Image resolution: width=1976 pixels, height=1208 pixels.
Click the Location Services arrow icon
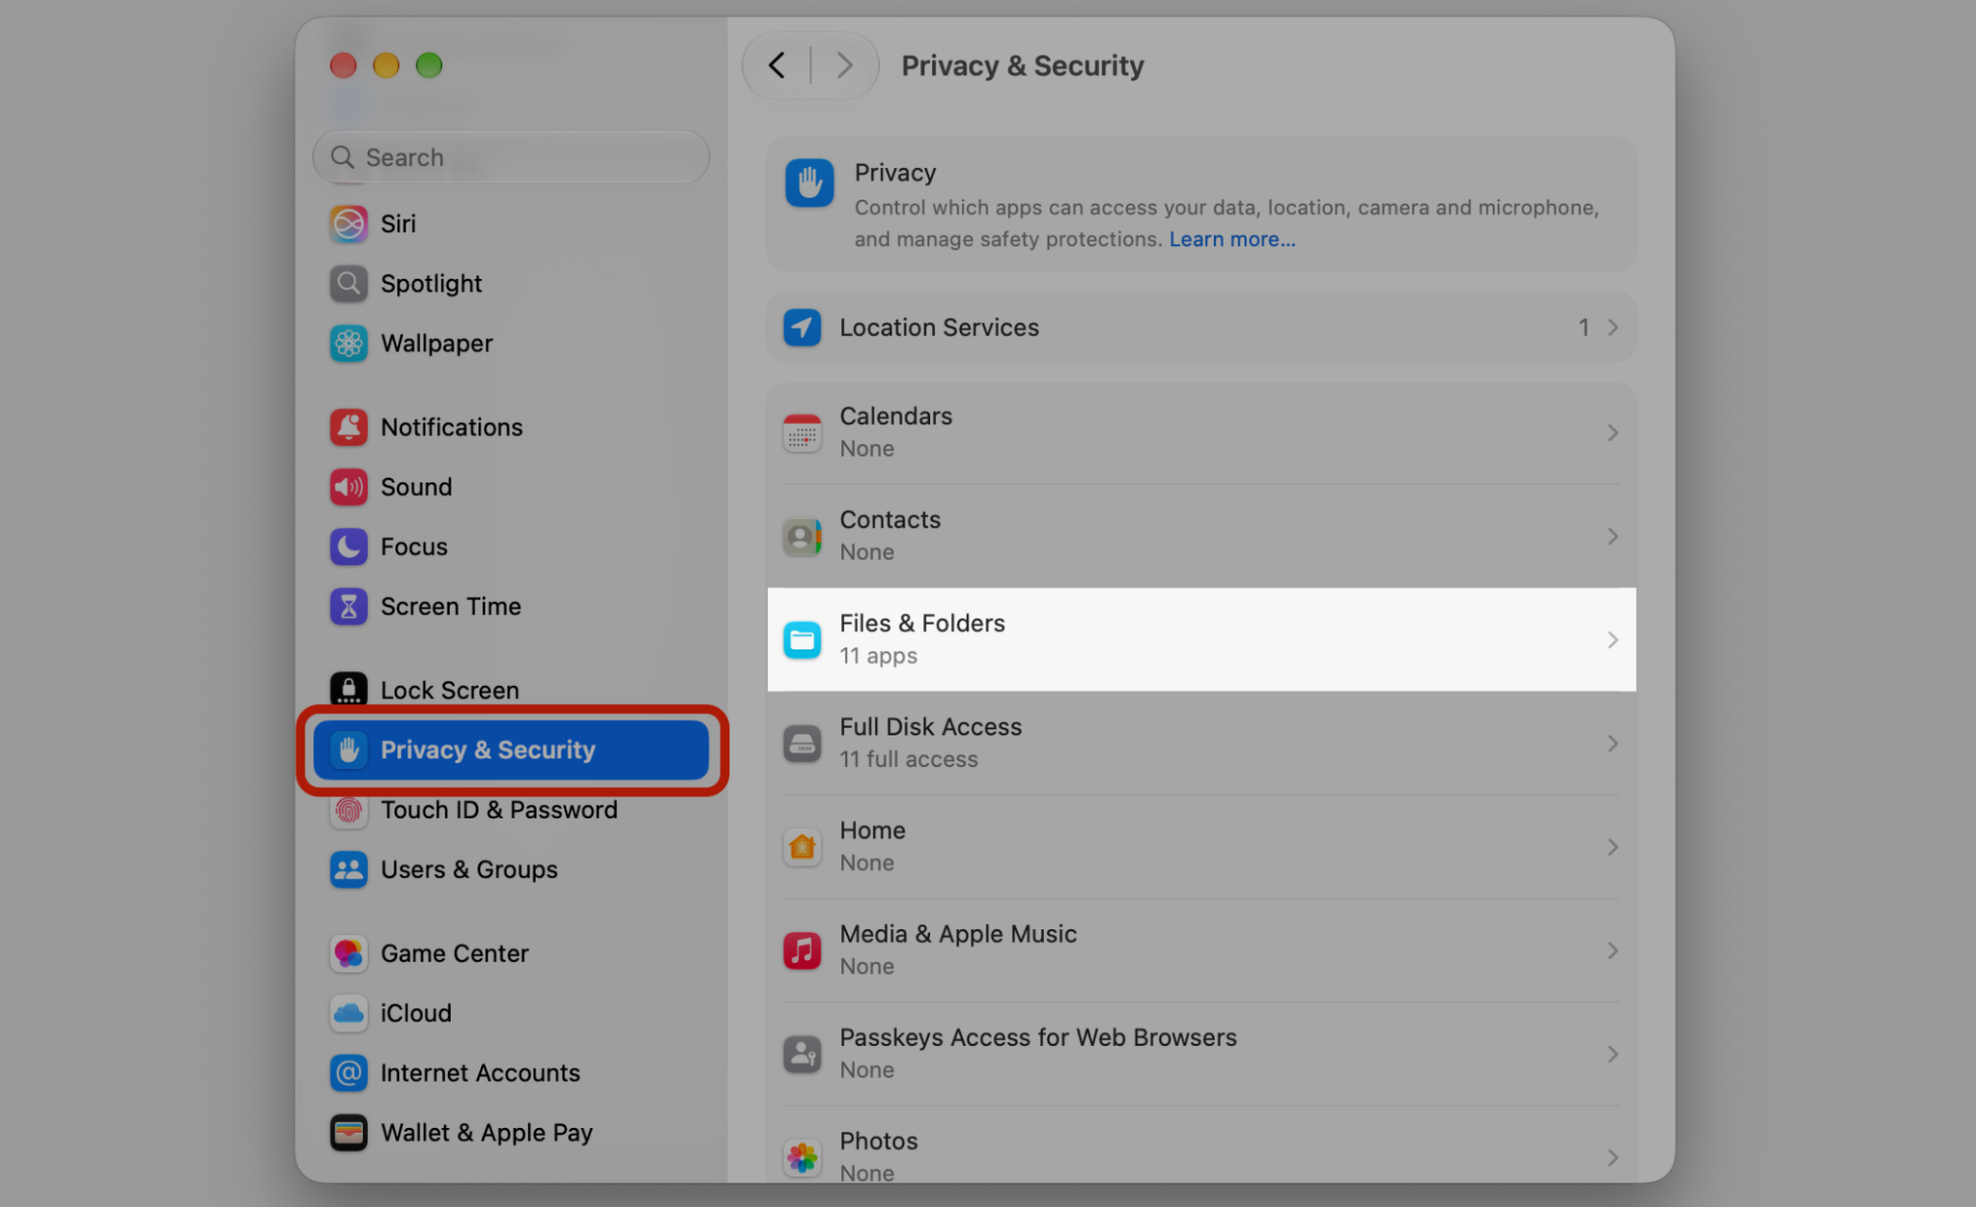click(802, 327)
